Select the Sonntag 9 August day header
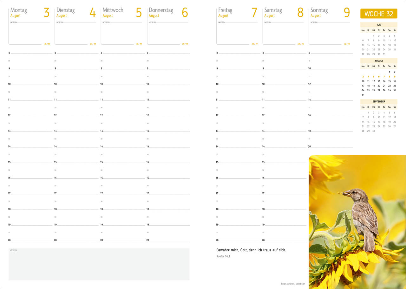This screenshot has height=289, width=406. (x=330, y=12)
